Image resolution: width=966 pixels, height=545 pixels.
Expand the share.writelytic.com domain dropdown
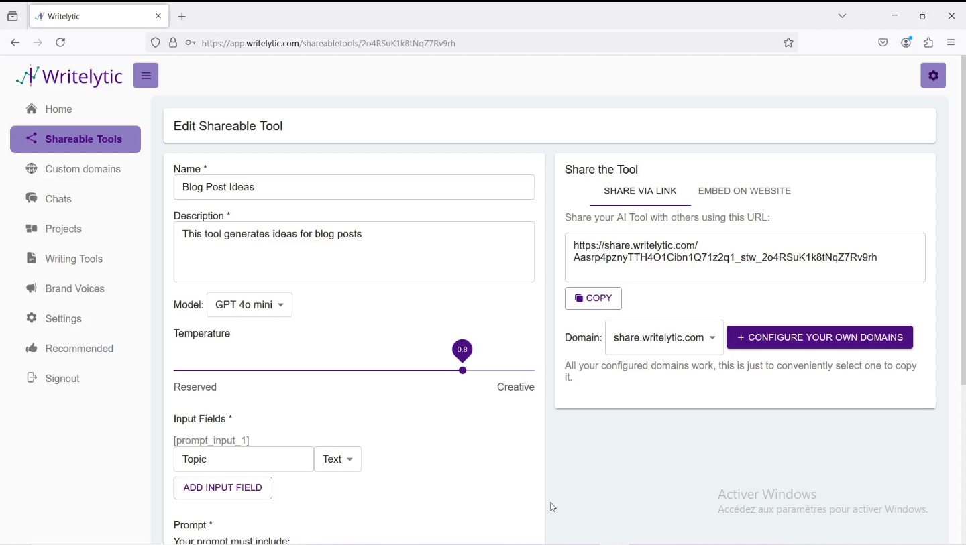(664, 338)
